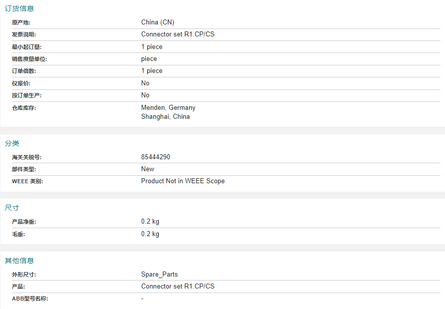Viewport: 445px width, 309px height.
Task: Click the 订货信息 section heading
Action: coord(19,8)
